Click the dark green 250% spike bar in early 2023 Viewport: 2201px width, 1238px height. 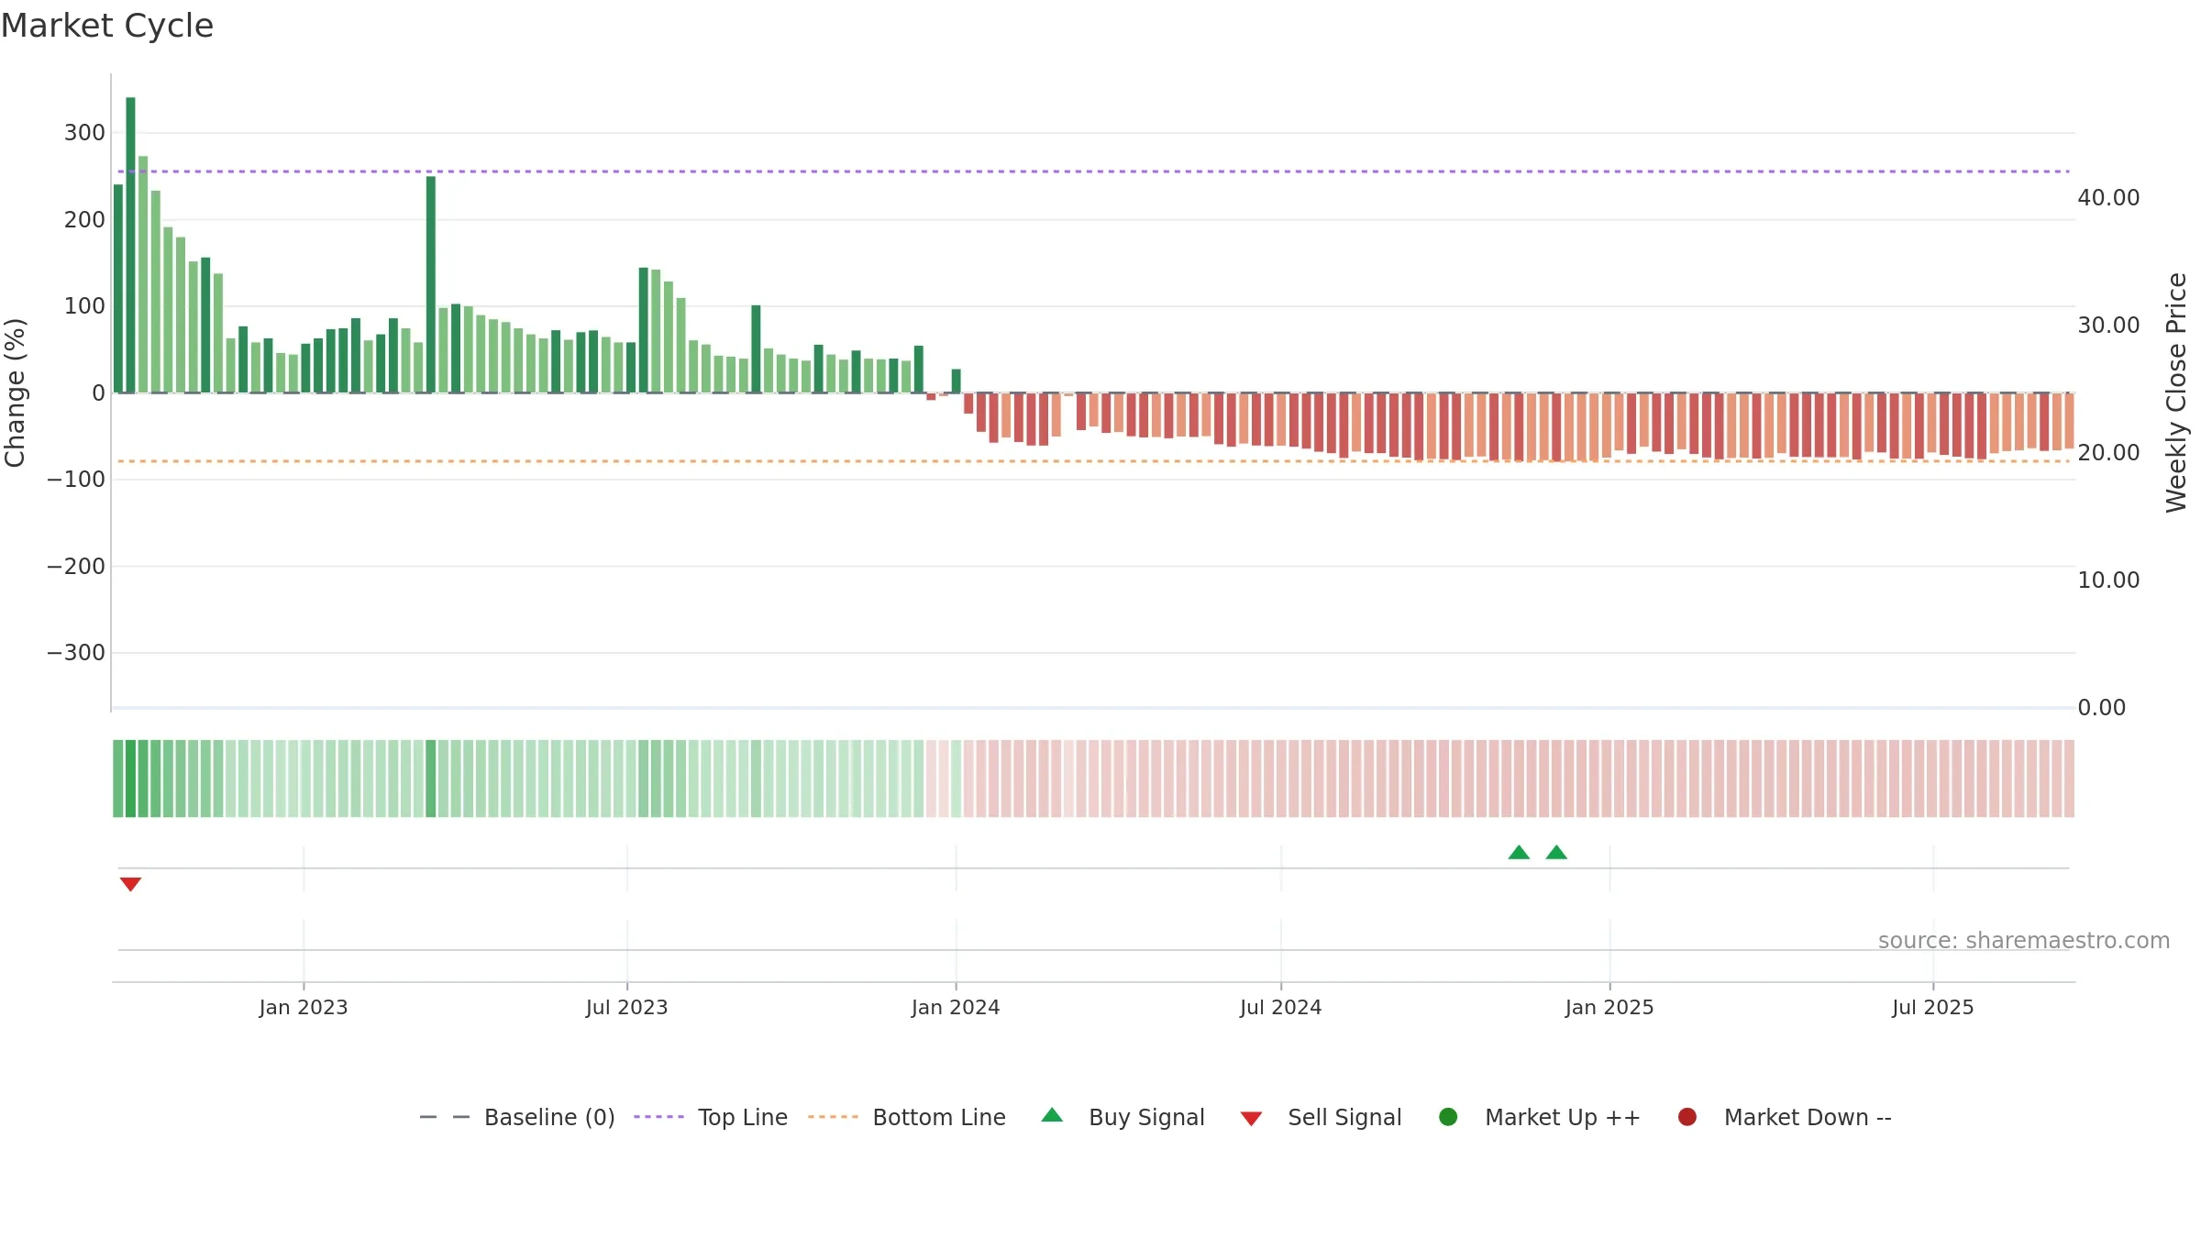431,284
